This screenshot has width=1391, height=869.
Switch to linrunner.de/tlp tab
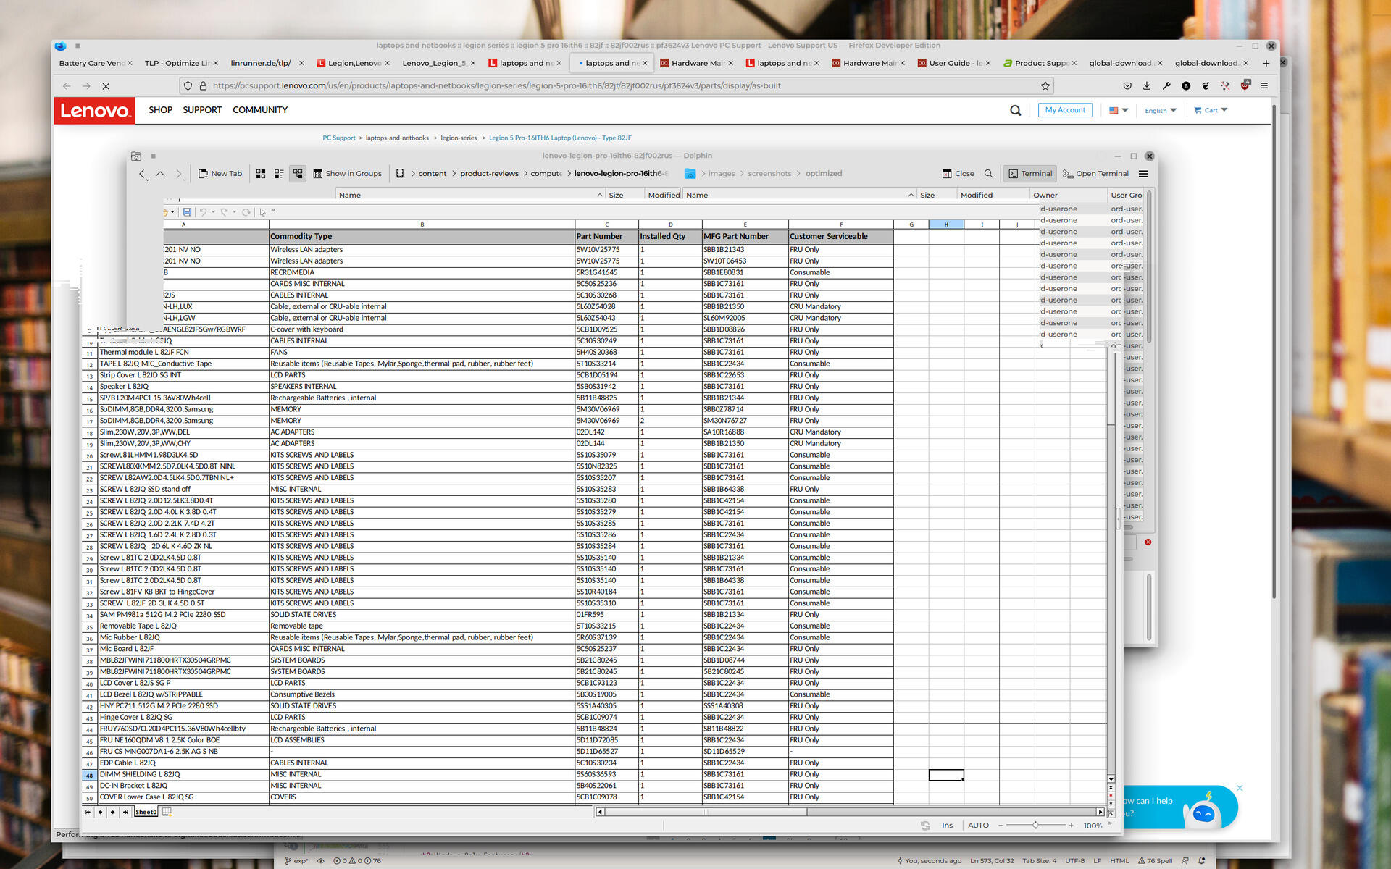(267, 64)
